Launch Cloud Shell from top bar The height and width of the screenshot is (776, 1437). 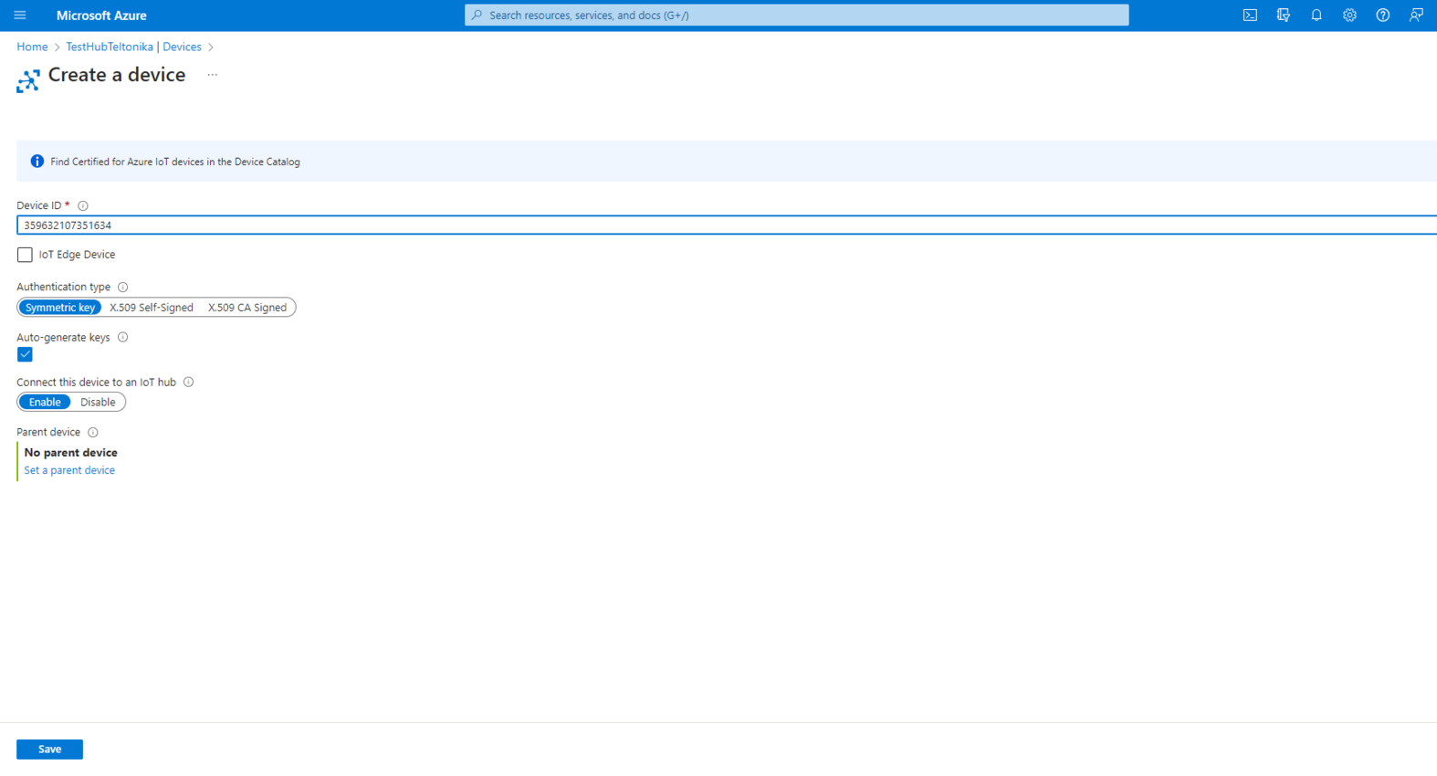tap(1250, 16)
